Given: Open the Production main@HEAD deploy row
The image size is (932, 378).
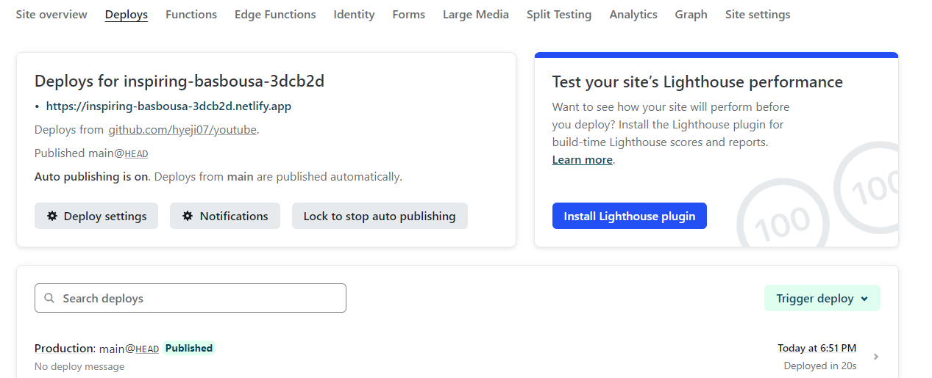Looking at the screenshot, I should click(x=457, y=357).
